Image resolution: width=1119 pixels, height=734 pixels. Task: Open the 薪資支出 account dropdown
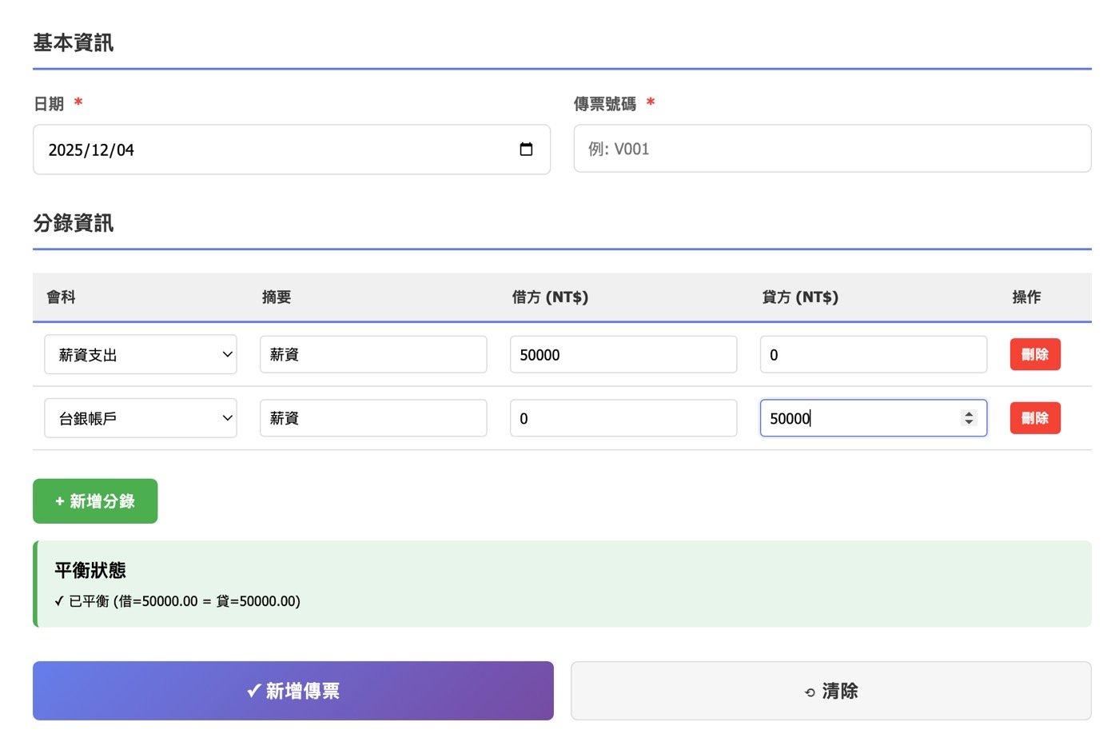(141, 354)
